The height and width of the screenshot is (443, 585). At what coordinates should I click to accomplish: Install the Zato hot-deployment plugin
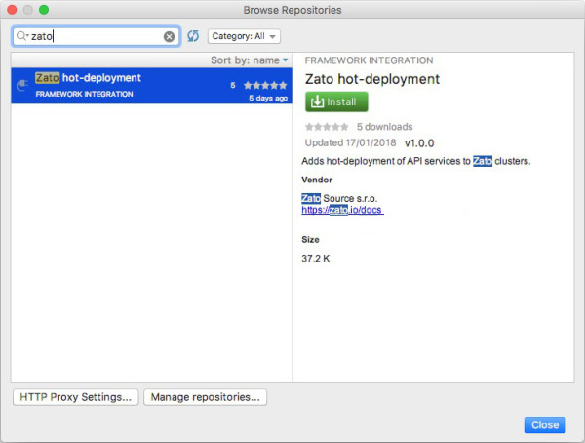pyautogui.click(x=336, y=101)
